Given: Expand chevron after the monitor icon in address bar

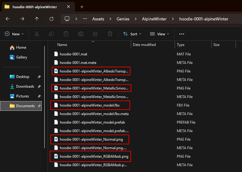Looking at the screenshot, I should point(76,19).
